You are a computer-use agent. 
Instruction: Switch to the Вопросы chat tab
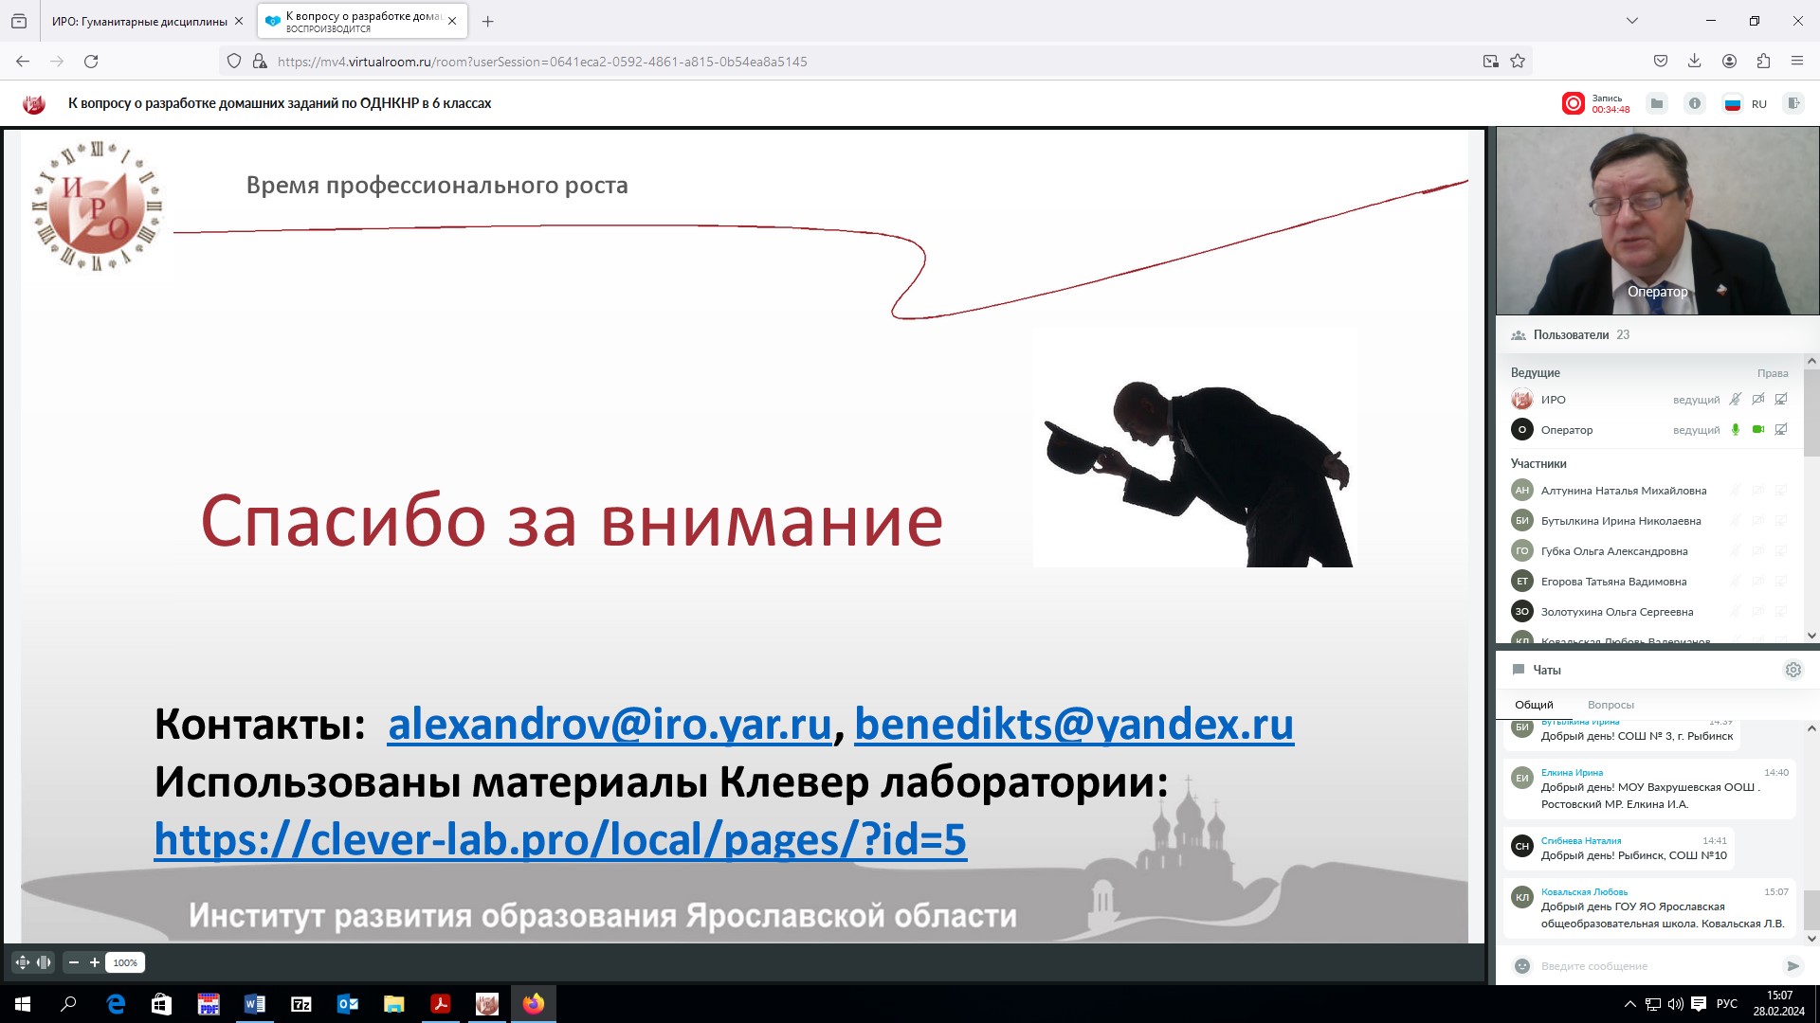point(1611,705)
